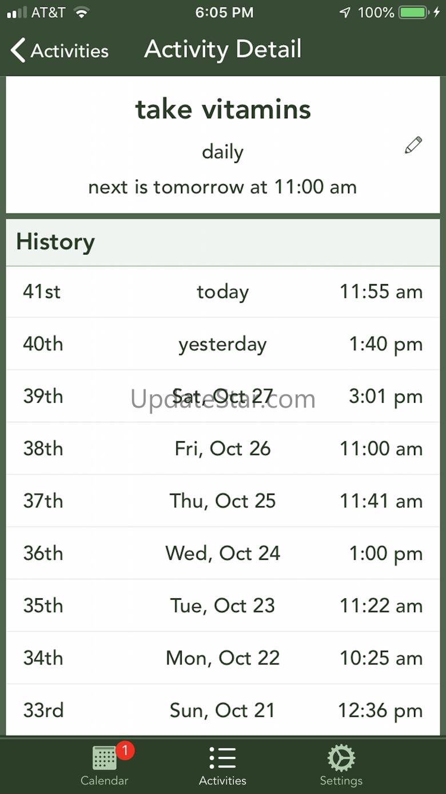Screen dimensions: 446x794
Task: Open the Settings gear tab
Action: (341, 765)
